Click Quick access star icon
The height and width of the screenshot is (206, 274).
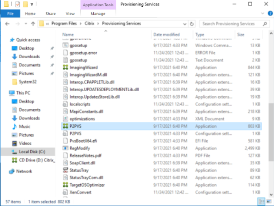tap(12, 40)
